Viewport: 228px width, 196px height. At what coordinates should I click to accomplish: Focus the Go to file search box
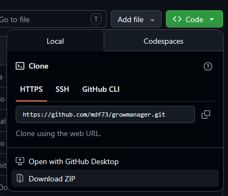point(52,19)
